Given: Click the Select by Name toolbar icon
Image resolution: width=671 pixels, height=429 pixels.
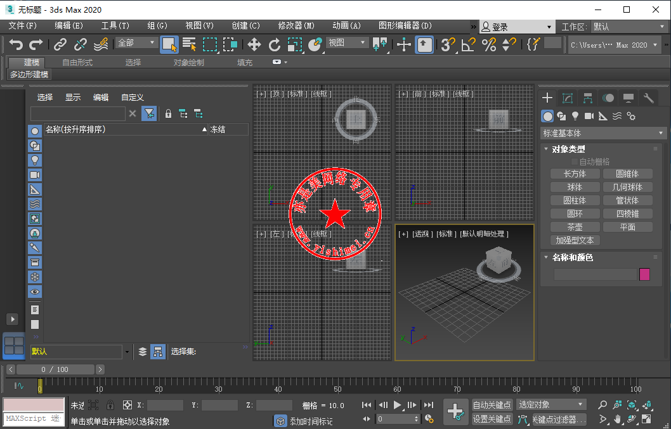Looking at the screenshot, I should tap(189, 44).
